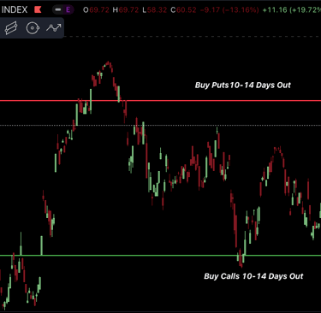Viewport: 321px width, 313px height.
Task: Select the green horizontal support line
Action: click(160, 255)
